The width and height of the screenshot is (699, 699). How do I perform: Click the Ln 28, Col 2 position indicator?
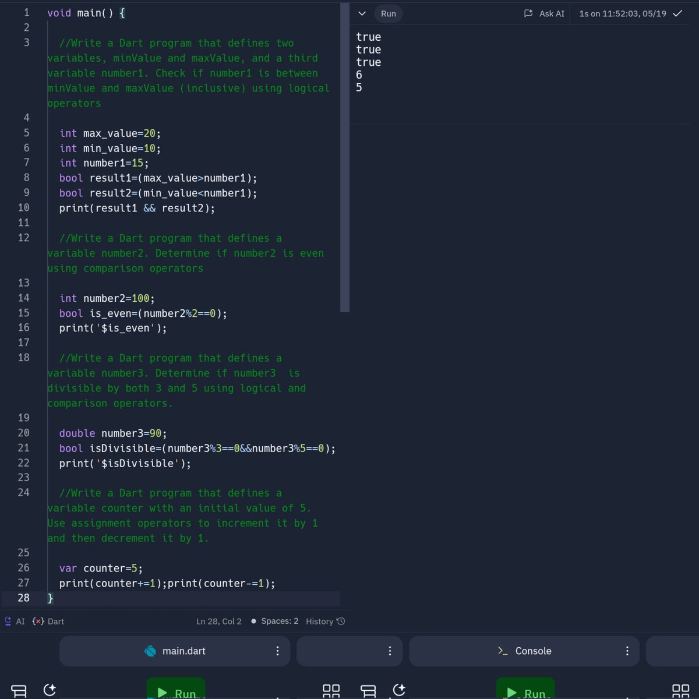coord(219,622)
